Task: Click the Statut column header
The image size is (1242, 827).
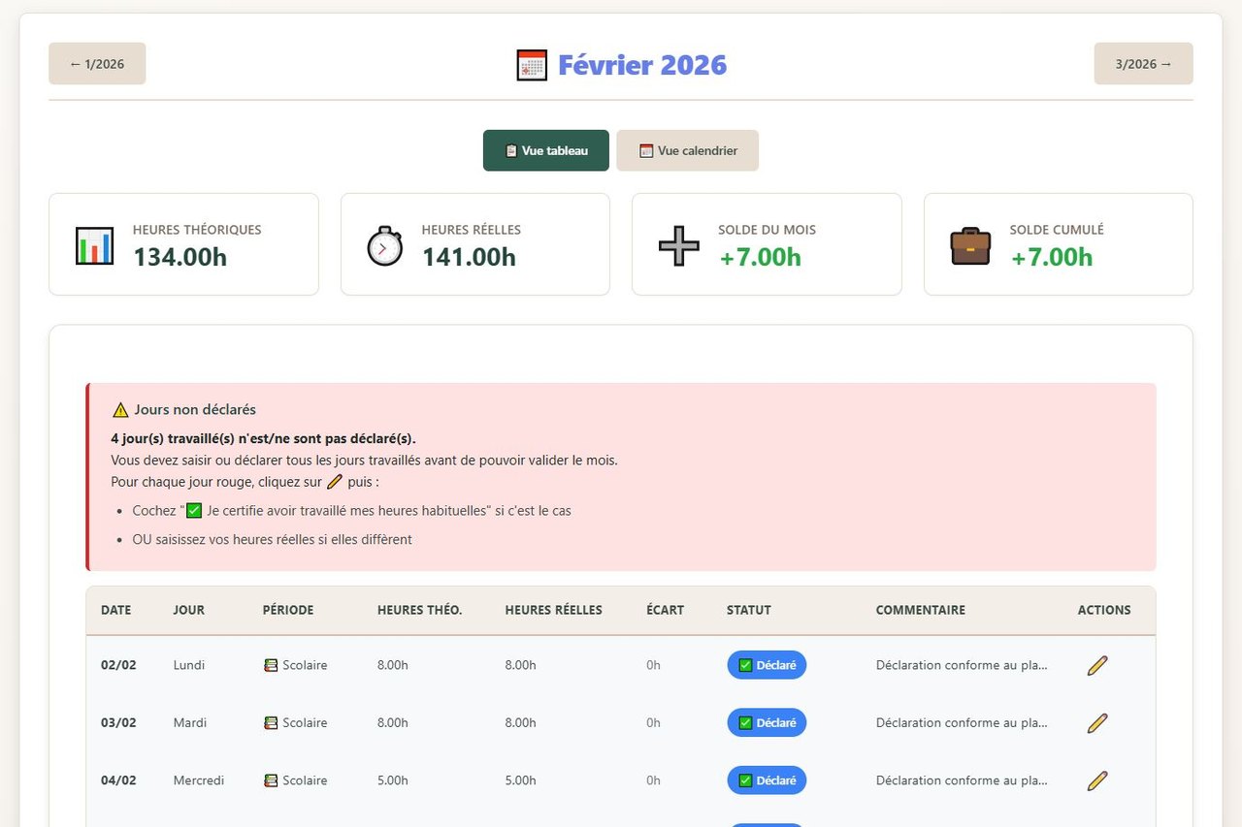Action: (748, 610)
